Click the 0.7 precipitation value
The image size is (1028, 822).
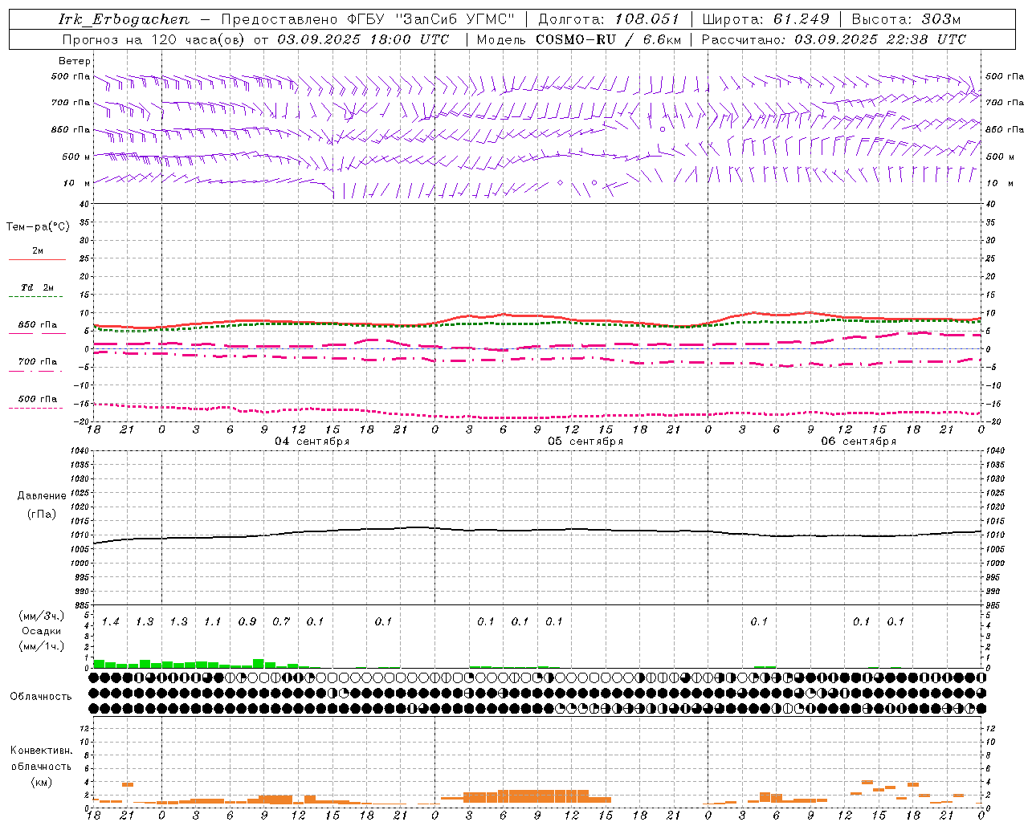click(280, 621)
